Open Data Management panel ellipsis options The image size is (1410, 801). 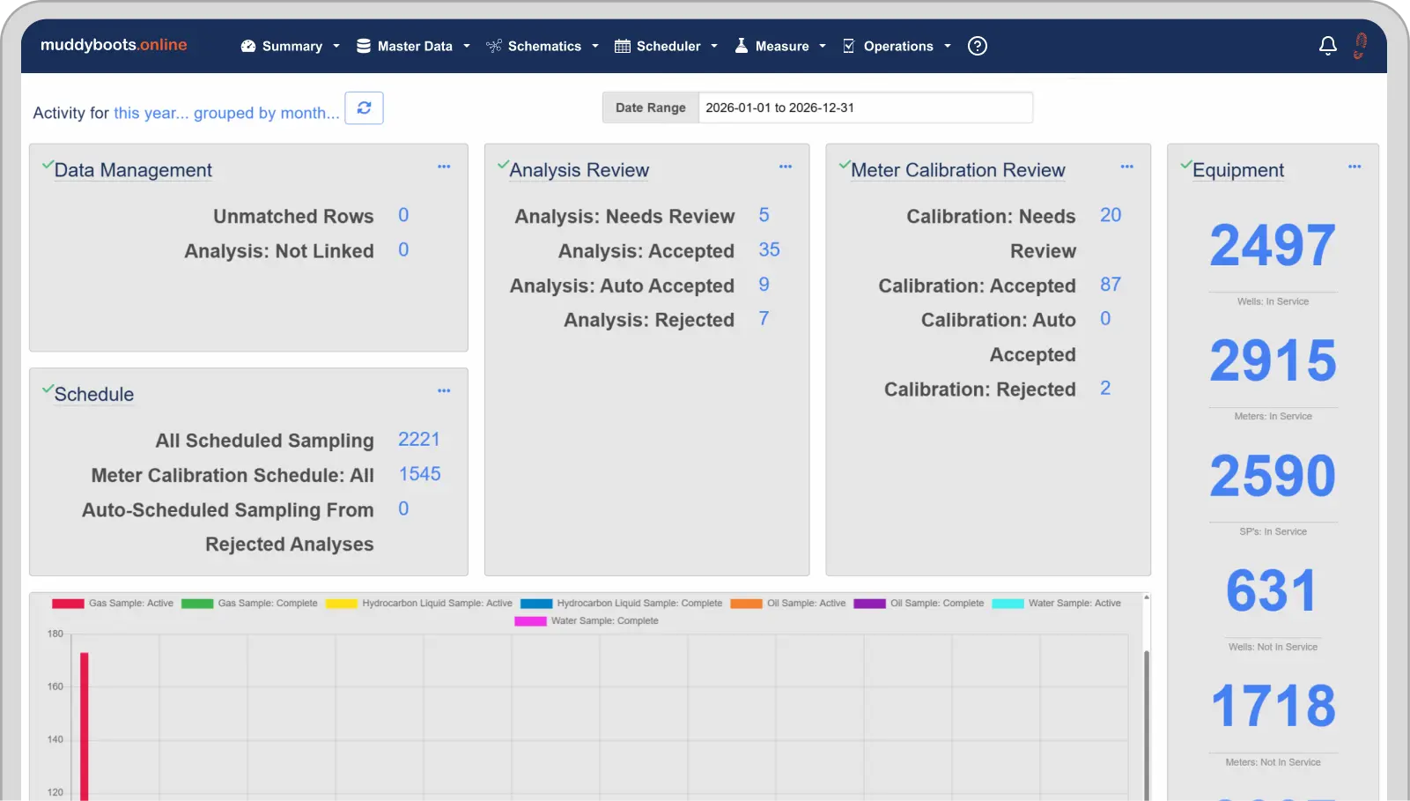444,167
